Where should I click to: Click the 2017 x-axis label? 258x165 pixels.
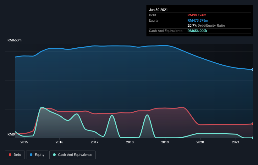tap(95, 142)
